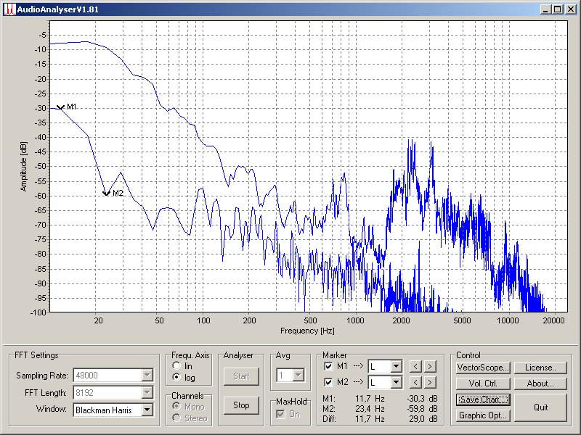This screenshot has height=435, width=581.
Task: Minimize the AudioAnalyser window
Action: [x=545, y=9]
